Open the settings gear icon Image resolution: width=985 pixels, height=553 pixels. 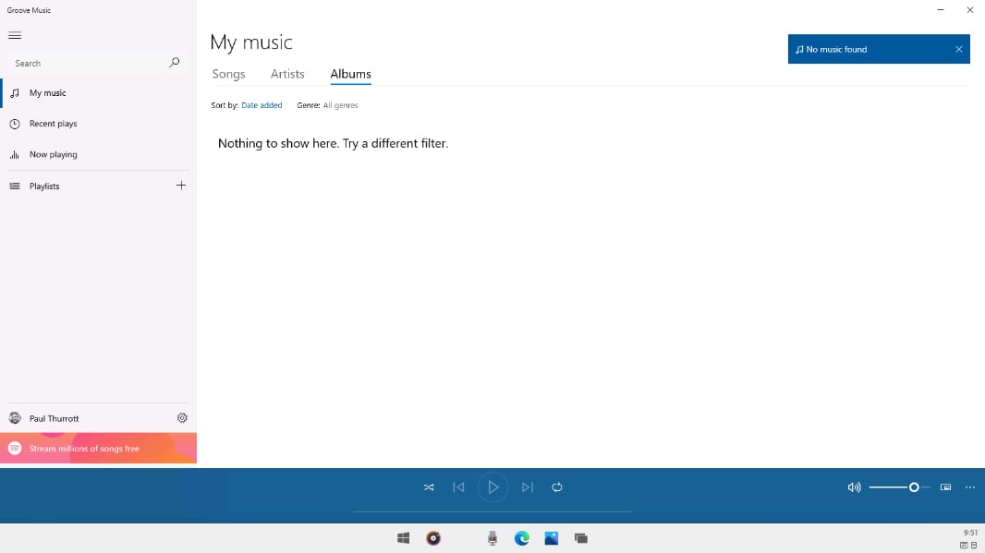pyautogui.click(x=182, y=418)
